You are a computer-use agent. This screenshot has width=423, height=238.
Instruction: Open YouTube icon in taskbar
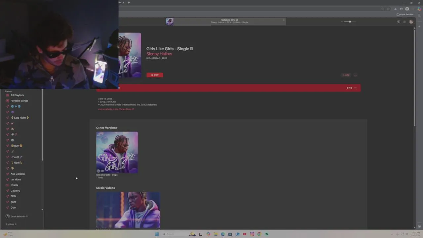pyautogui.click(x=245, y=234)
